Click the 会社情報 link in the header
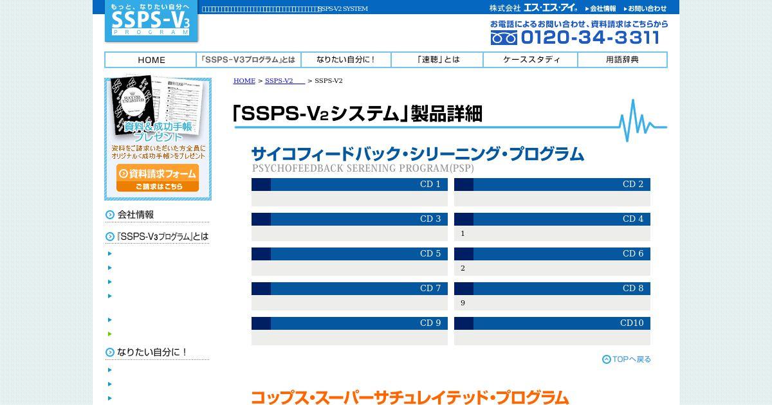The image size is (772, 405). click(x=601, y=8)
